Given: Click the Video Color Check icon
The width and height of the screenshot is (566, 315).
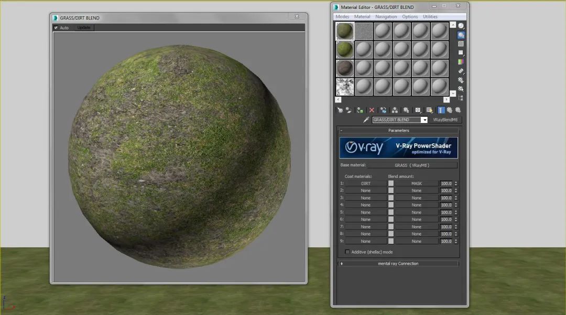Looking at the screenshot, I should [461, 62].
